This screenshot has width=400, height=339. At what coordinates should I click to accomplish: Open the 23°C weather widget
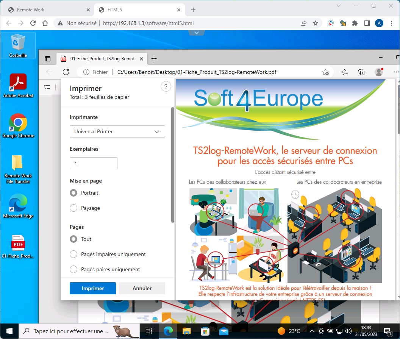(x=289, y=331)
